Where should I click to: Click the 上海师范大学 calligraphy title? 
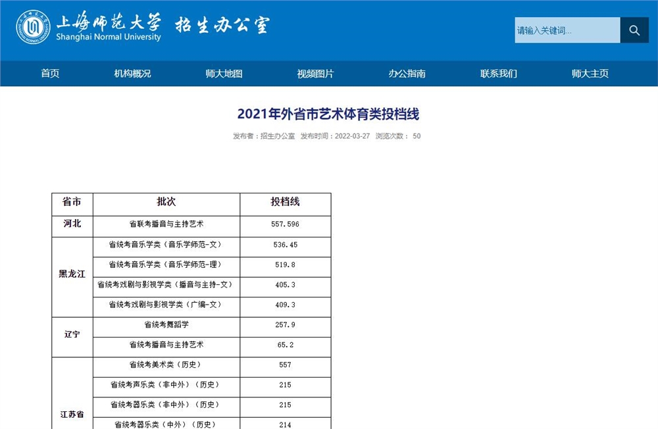109,22
